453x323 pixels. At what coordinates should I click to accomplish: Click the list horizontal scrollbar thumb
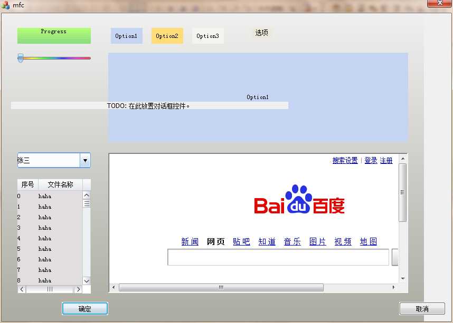(x=50, y=289)
